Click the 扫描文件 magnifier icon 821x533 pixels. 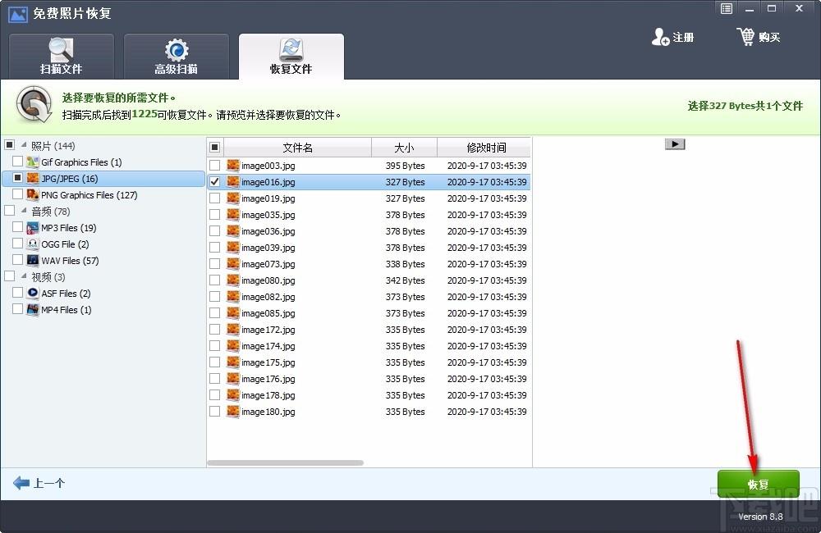(61, 49)
